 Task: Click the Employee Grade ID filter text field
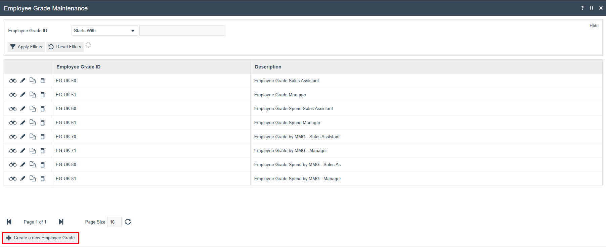click(x=182, y=31)
